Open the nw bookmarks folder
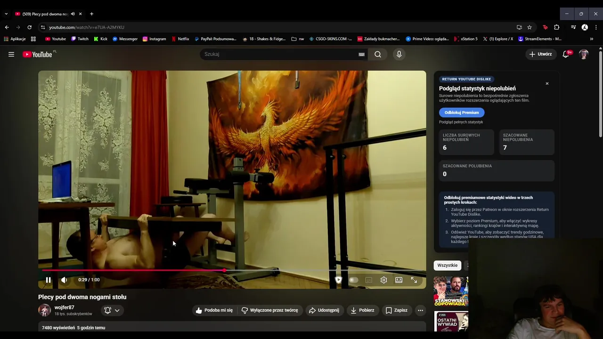Viewport: 603px width, 339px height. [x=298, y=39]
